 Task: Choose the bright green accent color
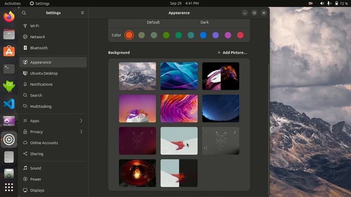pyautogui.click(x=166, y=35)
